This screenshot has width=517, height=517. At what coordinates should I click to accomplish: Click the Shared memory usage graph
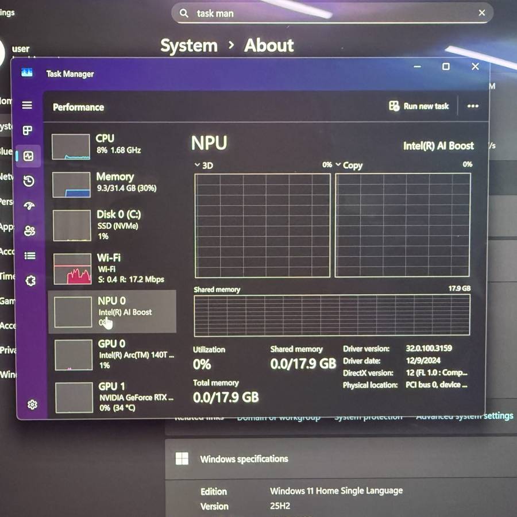tap(332, 315)
